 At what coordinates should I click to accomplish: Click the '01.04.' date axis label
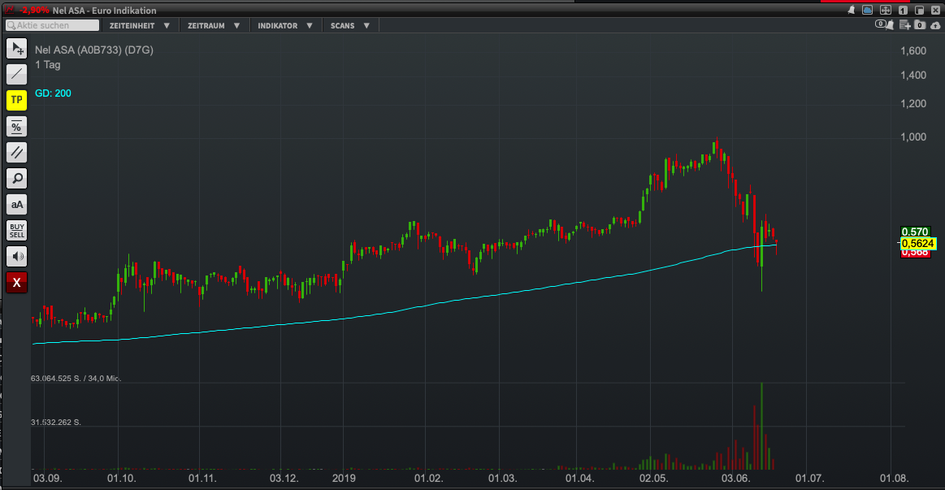[580, 479]
